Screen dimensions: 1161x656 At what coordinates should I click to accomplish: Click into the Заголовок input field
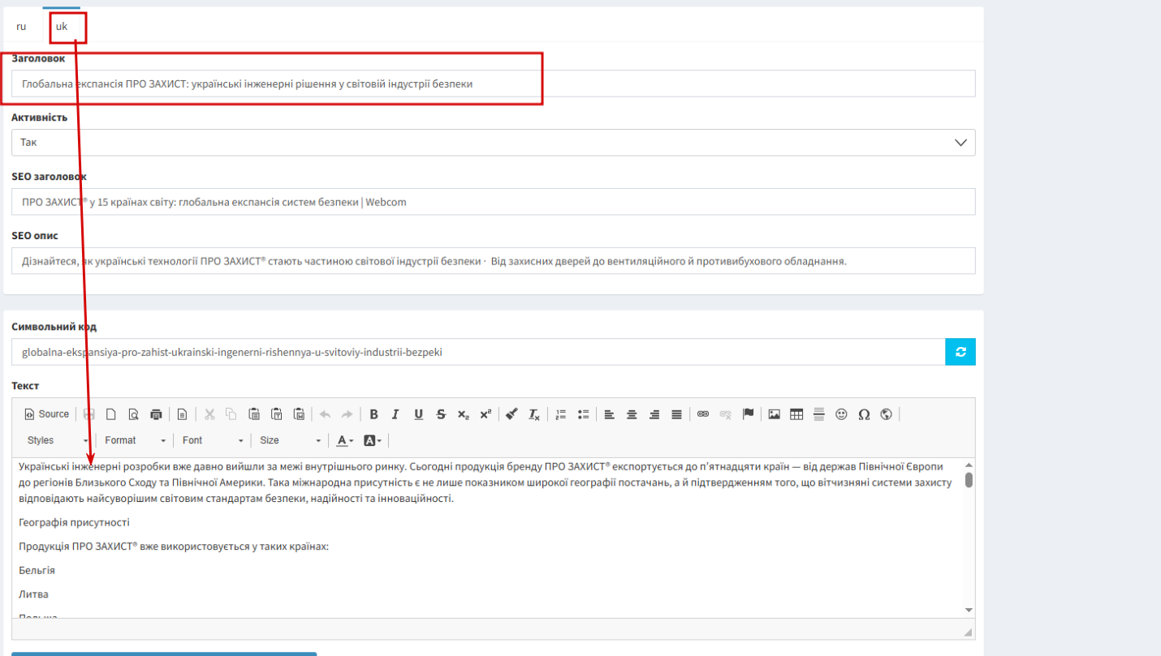tap(493, 84)
